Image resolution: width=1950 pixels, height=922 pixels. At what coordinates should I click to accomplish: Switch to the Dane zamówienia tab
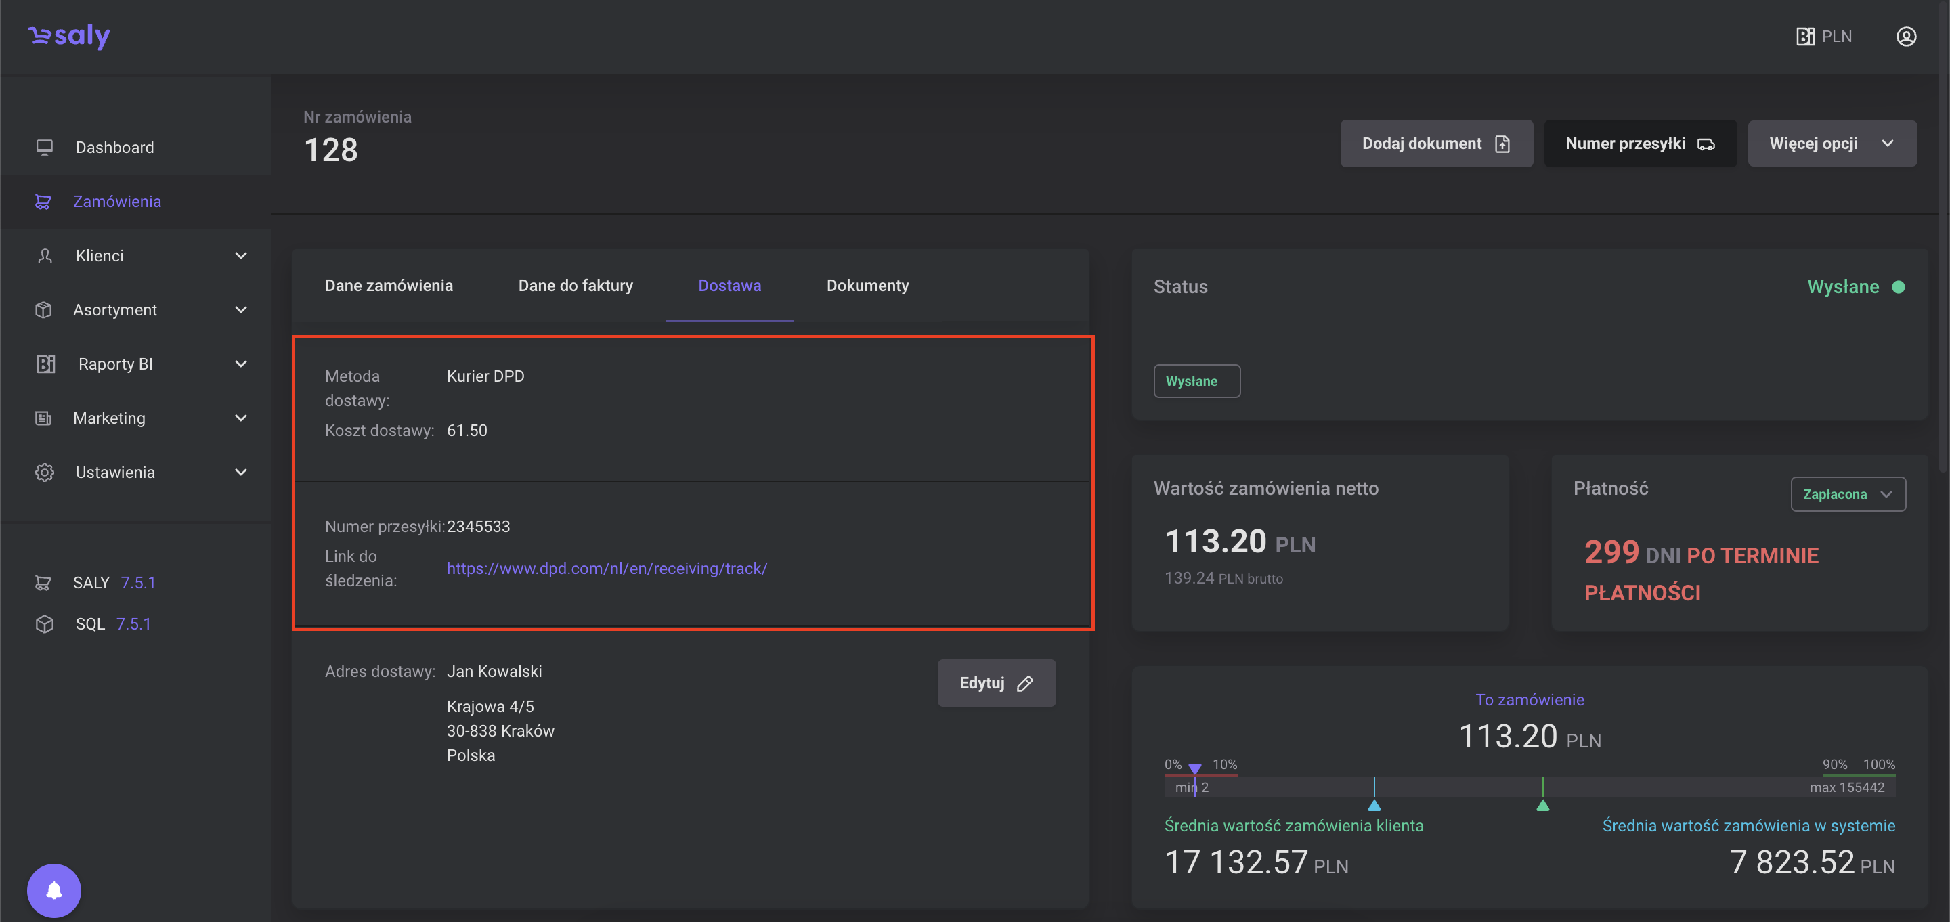(x=389, y=286)
